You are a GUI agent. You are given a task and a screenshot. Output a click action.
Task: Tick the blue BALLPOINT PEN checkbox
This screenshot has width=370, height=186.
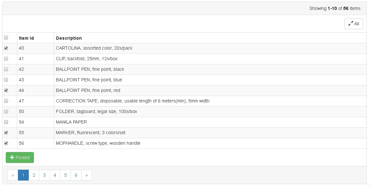(x=6, y=80)
